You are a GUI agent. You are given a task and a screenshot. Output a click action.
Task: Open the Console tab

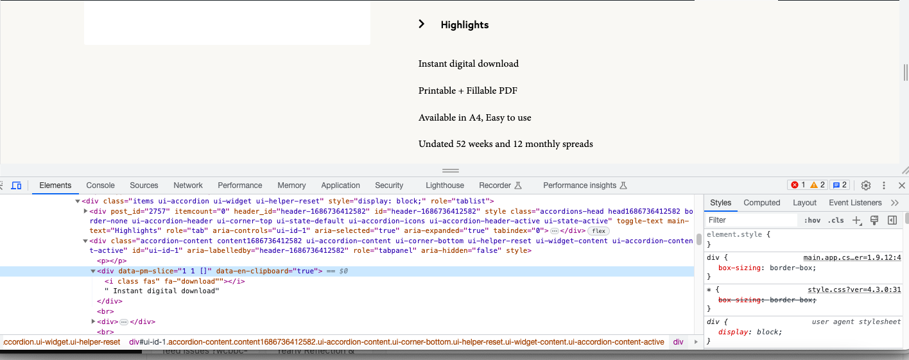pos(100,185)
